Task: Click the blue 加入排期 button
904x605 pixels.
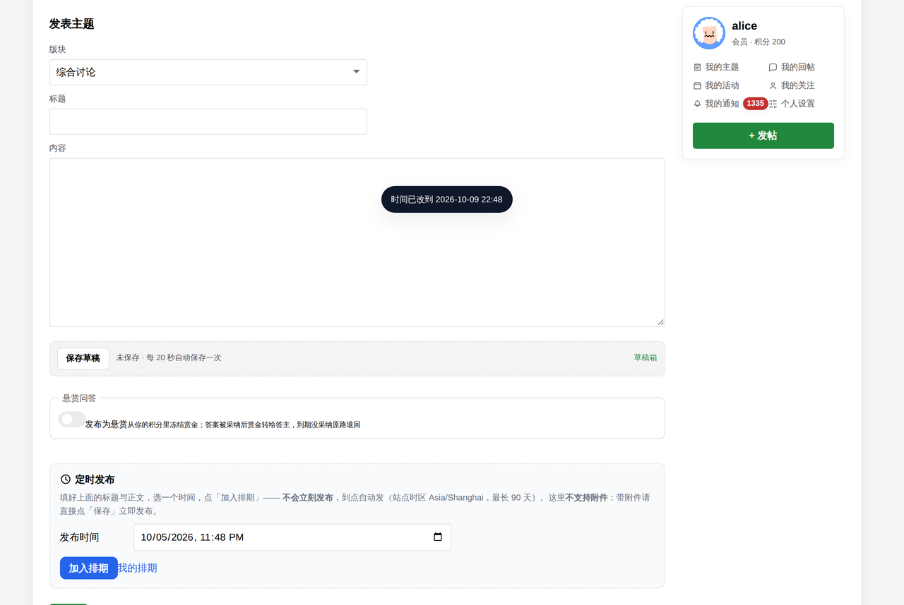Action: click(x=89, y=568)
